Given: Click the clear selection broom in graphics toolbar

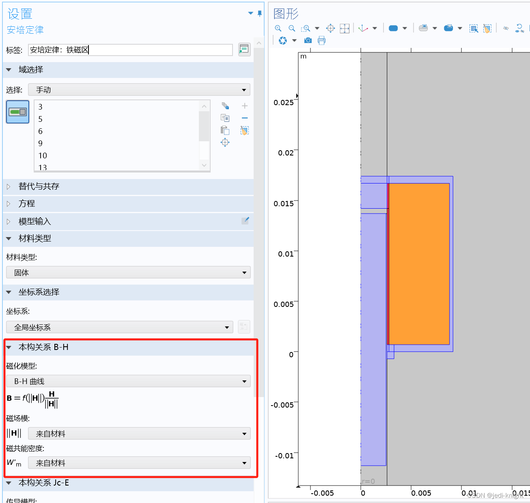Looking at the screenshot, I should pyautogui.click(x=487, y=28).
